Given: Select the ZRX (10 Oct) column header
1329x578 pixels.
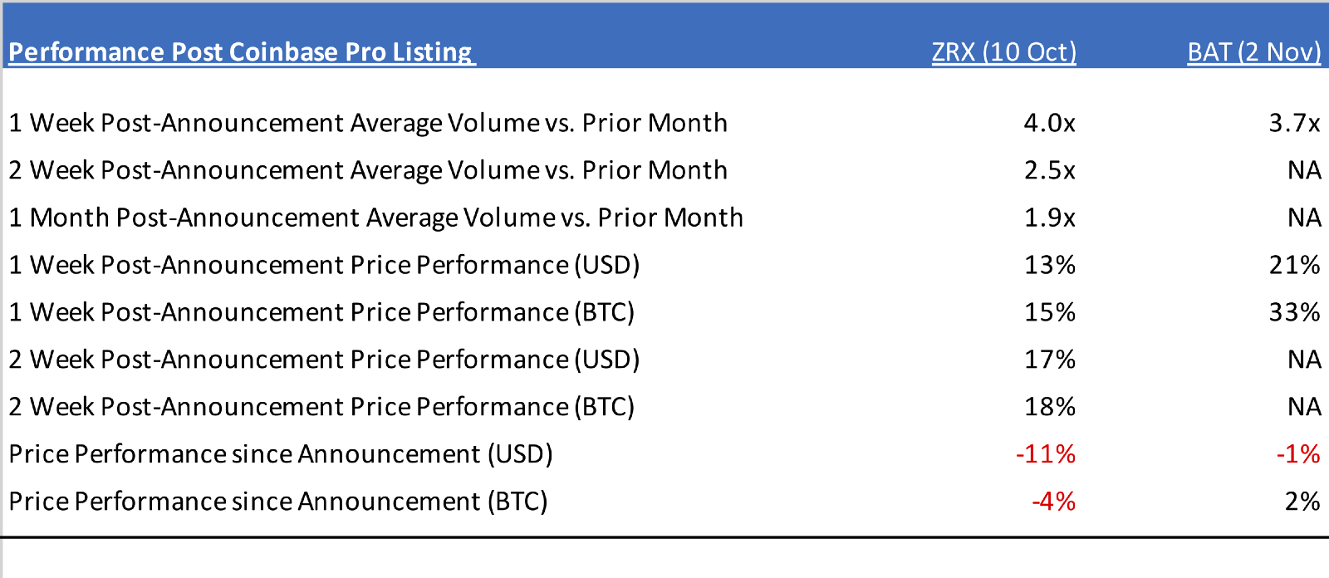Looking at the screenshot, I should click(x=1003, y=51).
